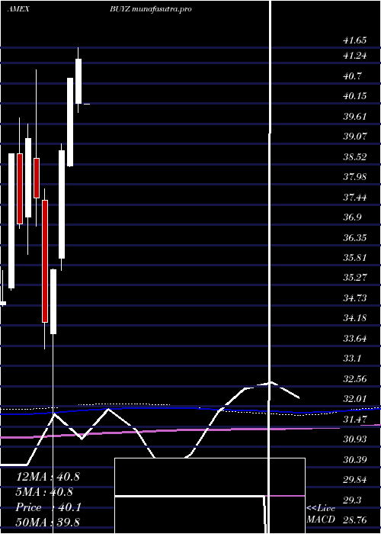Click the 29.3 price axis label

[x=353, y=500]
